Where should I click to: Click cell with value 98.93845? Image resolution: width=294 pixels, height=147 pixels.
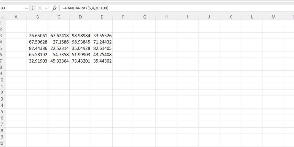point(80,42)
